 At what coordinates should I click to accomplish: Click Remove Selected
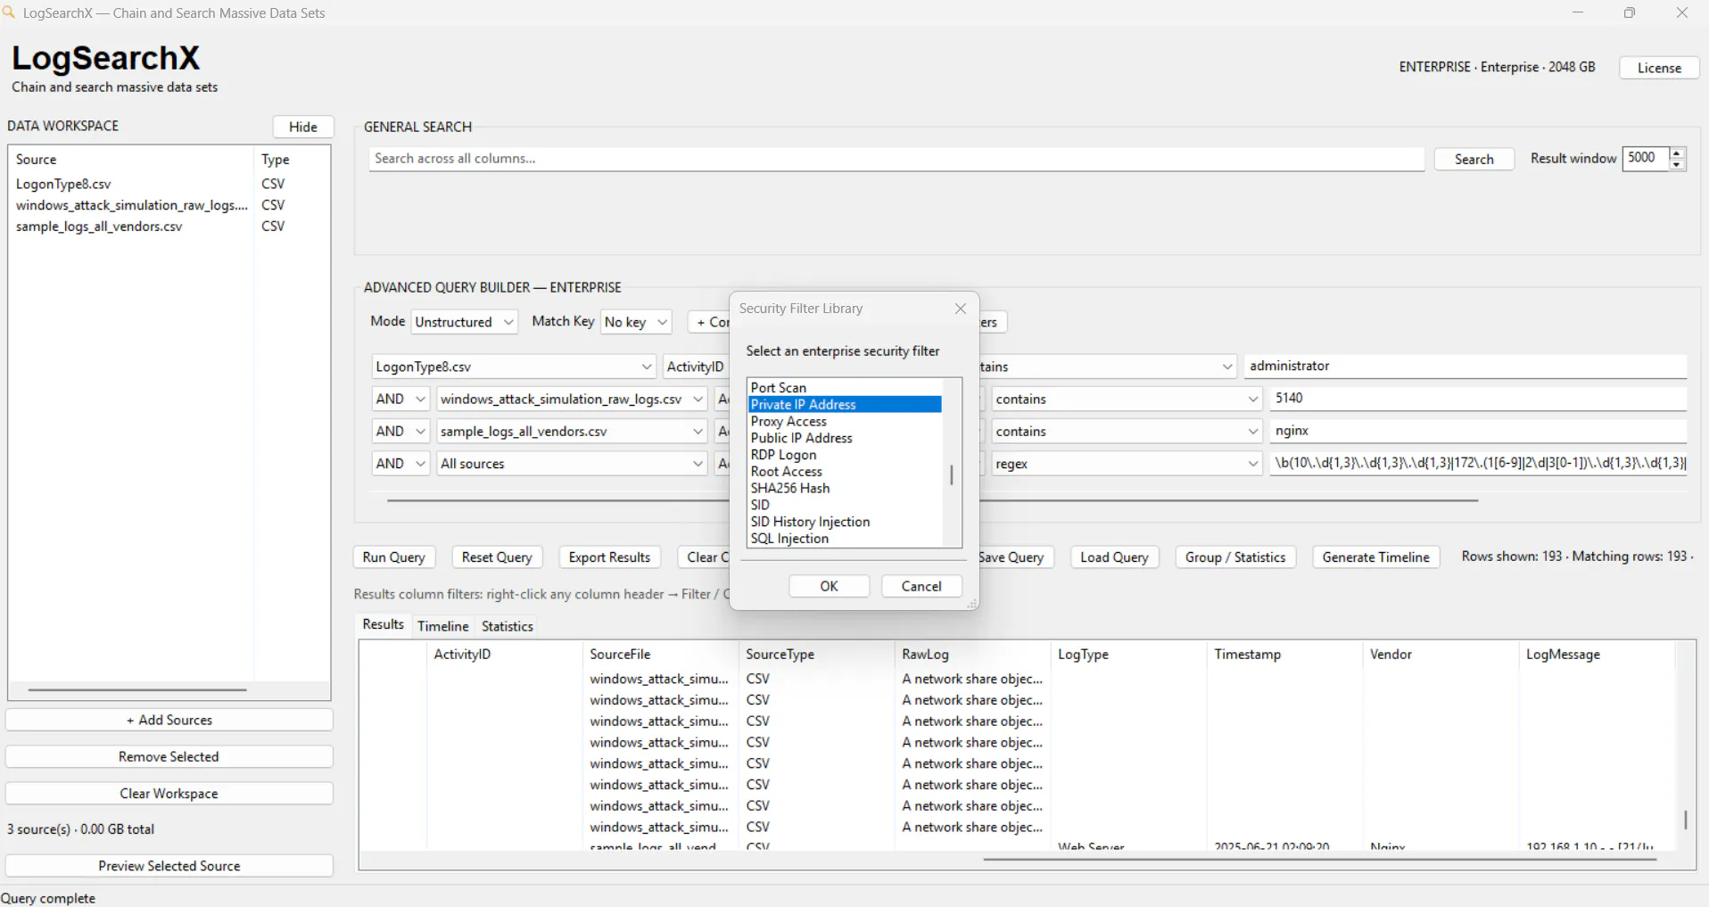(169, 757)
